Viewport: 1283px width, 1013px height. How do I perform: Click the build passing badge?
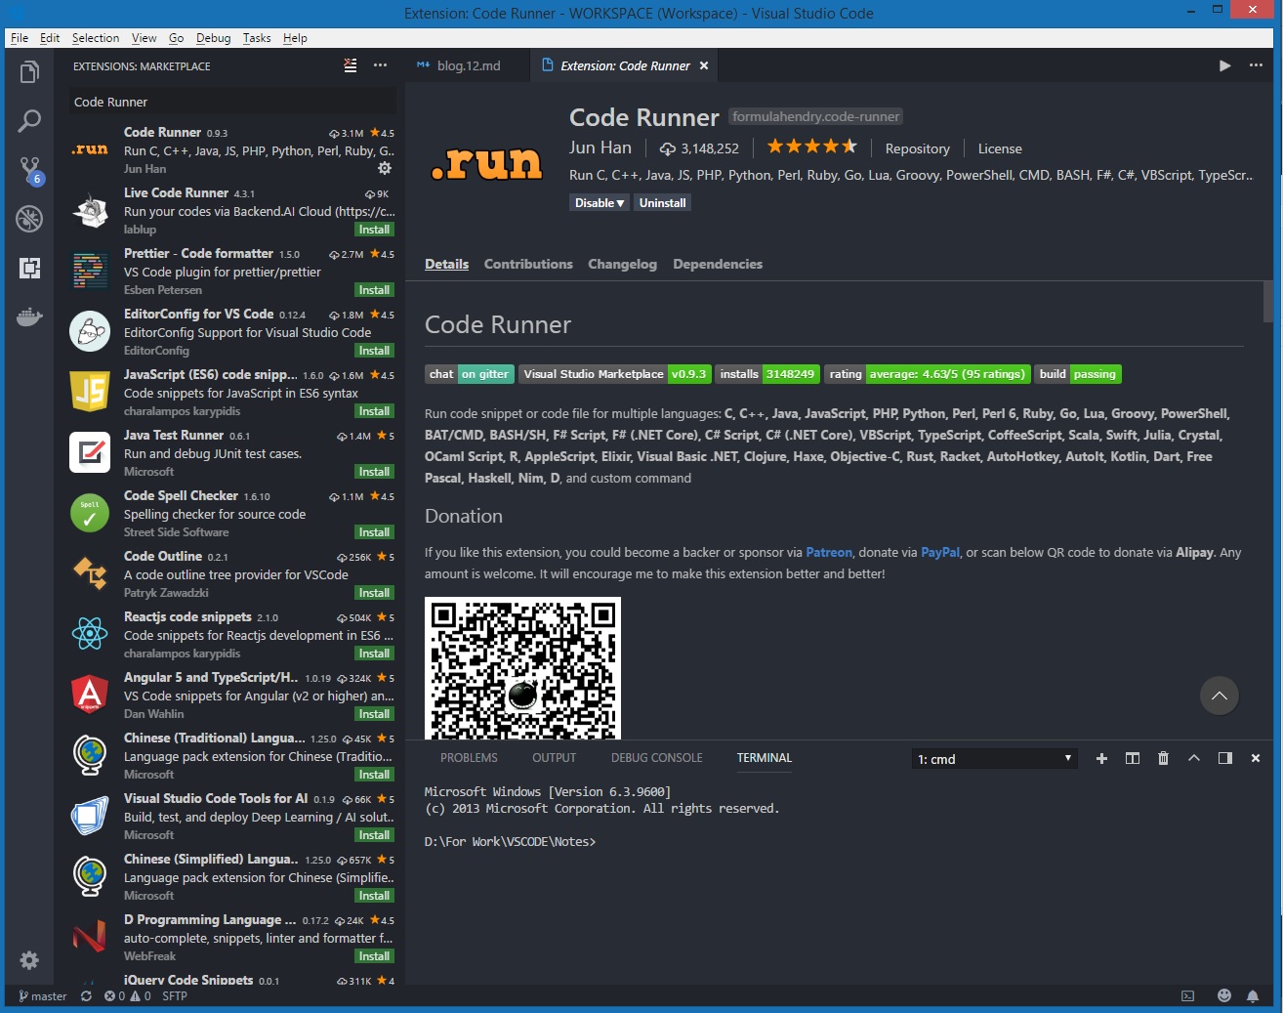1078,374
